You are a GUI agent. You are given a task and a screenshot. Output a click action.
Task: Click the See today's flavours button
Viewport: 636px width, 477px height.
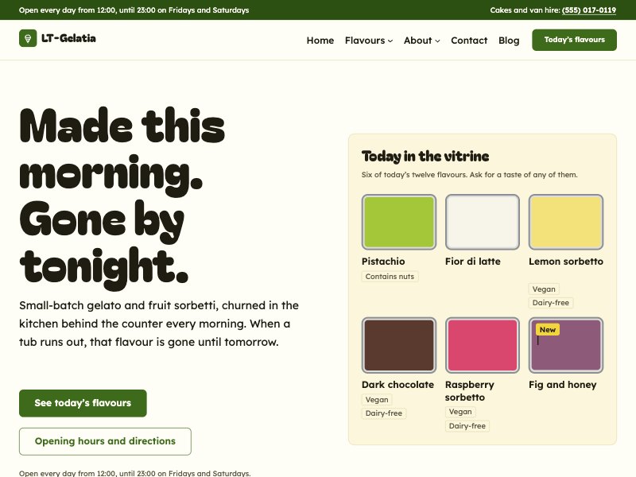(x=83, y=403)
